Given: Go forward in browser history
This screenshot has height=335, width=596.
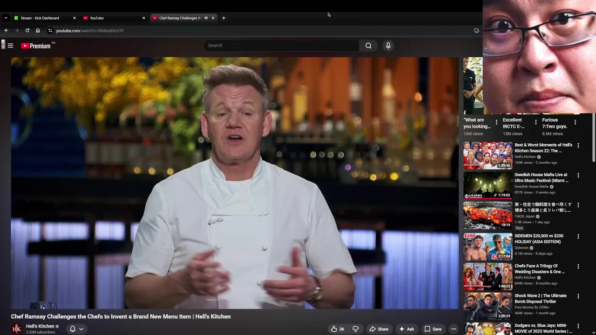Looking at the screenshot, I should coord(17,31).
